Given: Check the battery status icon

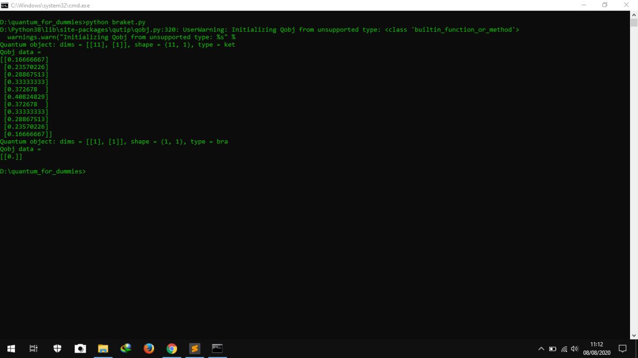Looking at the screenshot, I should click(x=552, y=349).
